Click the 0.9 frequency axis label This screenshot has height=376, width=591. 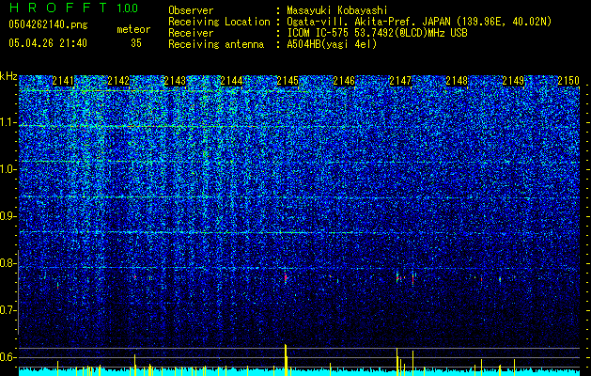coord(8,216)
